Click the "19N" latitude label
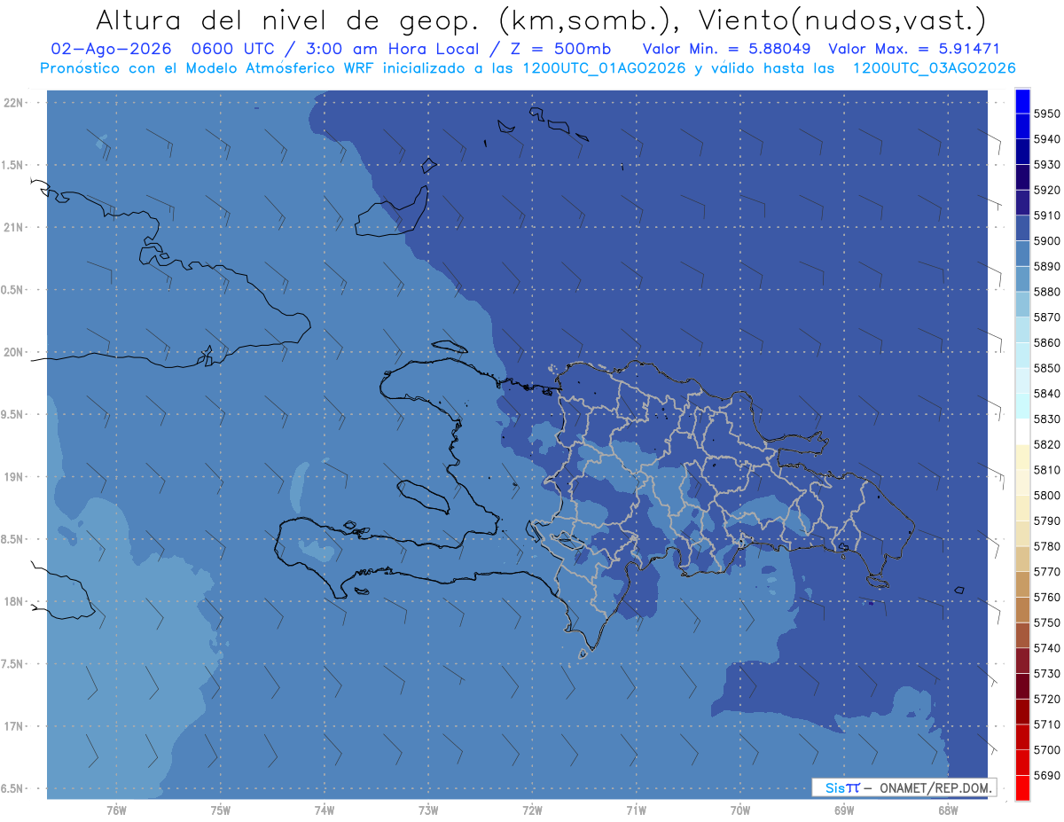The image size is (1064, 822). 14,477
